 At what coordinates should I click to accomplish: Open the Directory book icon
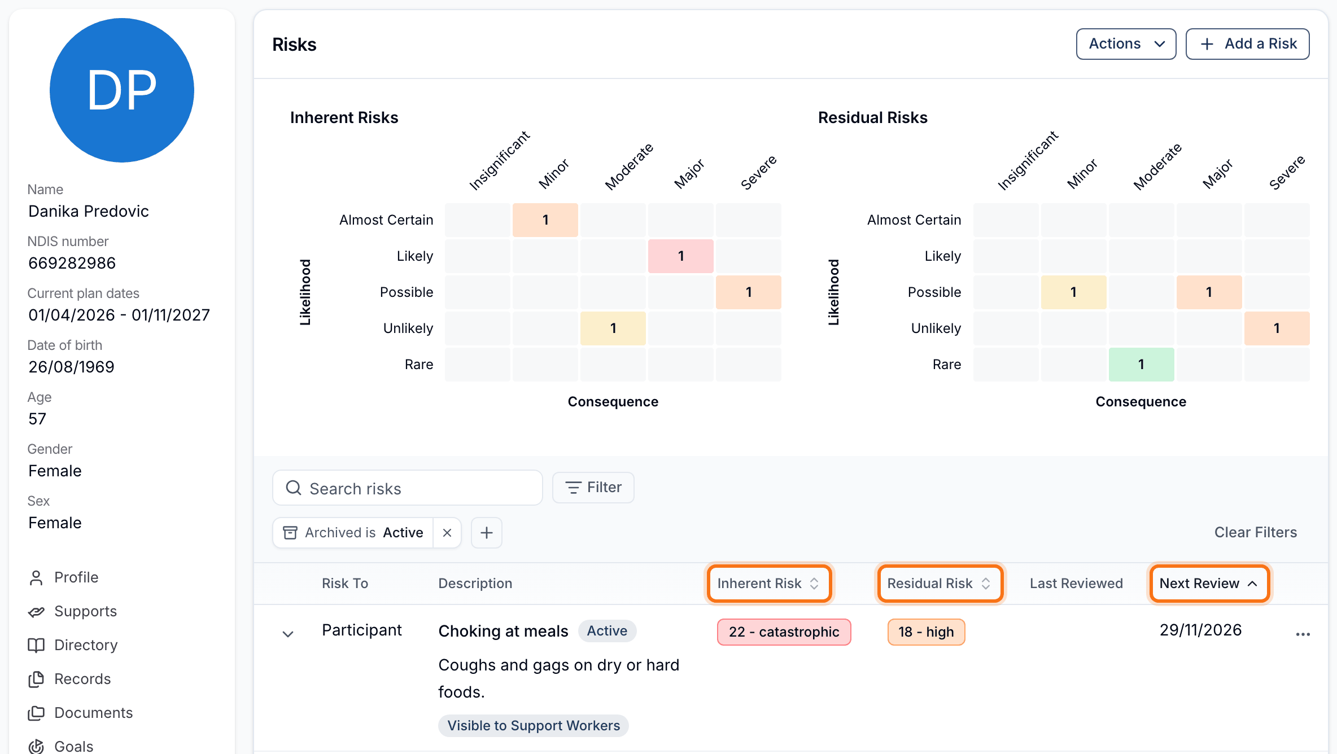[36, 645]
